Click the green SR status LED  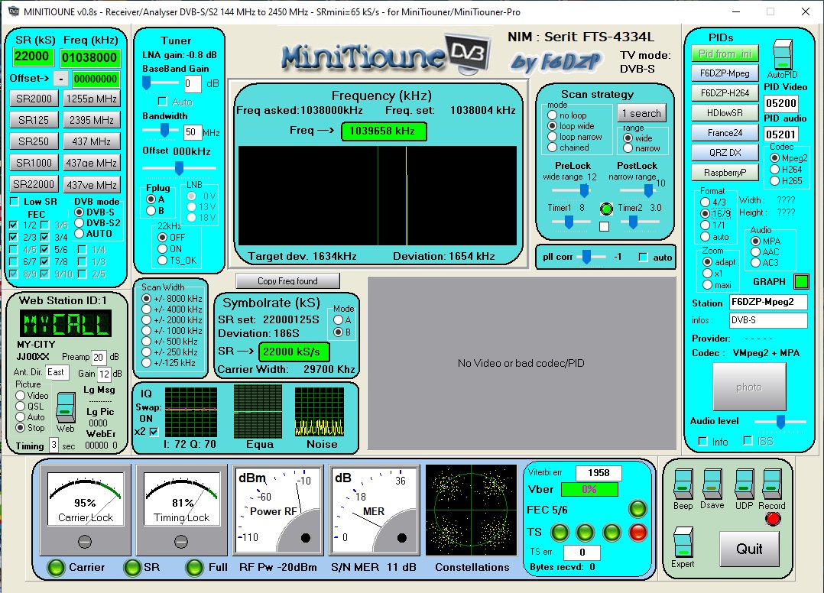(132, 567)
